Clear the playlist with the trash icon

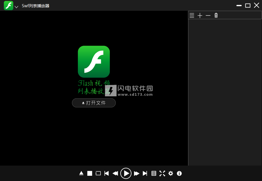216,15
